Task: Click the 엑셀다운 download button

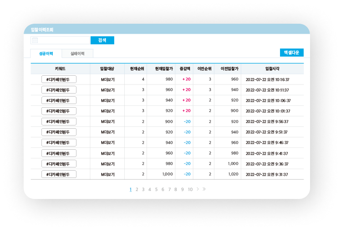Action: (292, 52)
